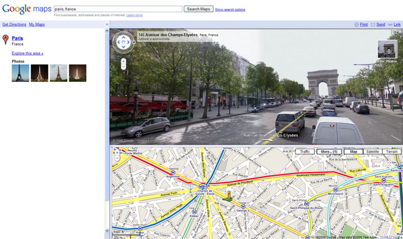
Task: Click the Kléber metro station icon
Action: tap(194, 212)
